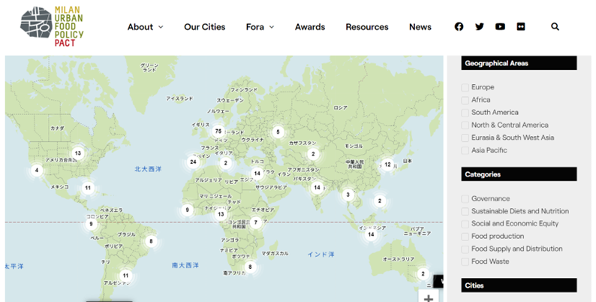Click the 12 cluster marker over China
The image size is (596, 302).
tap(387, 165)
